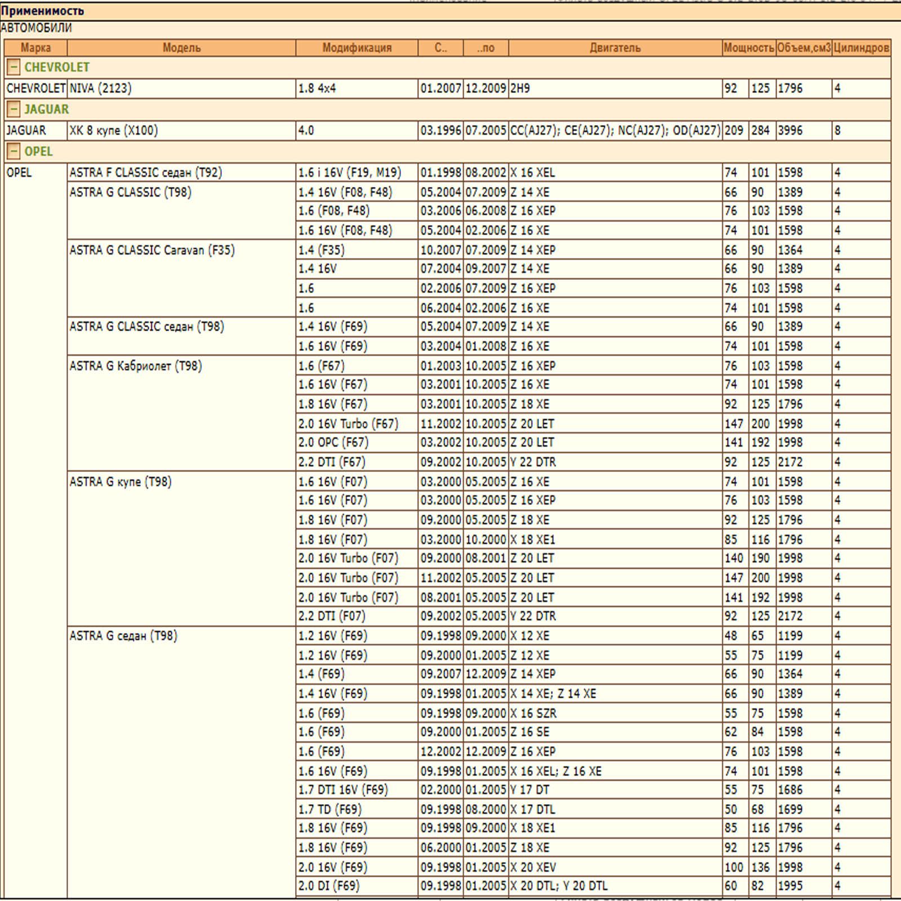Select the 1.7 DTI 16V (F69) modification
This screenshot has width=901, height=901.
[343, 790]
